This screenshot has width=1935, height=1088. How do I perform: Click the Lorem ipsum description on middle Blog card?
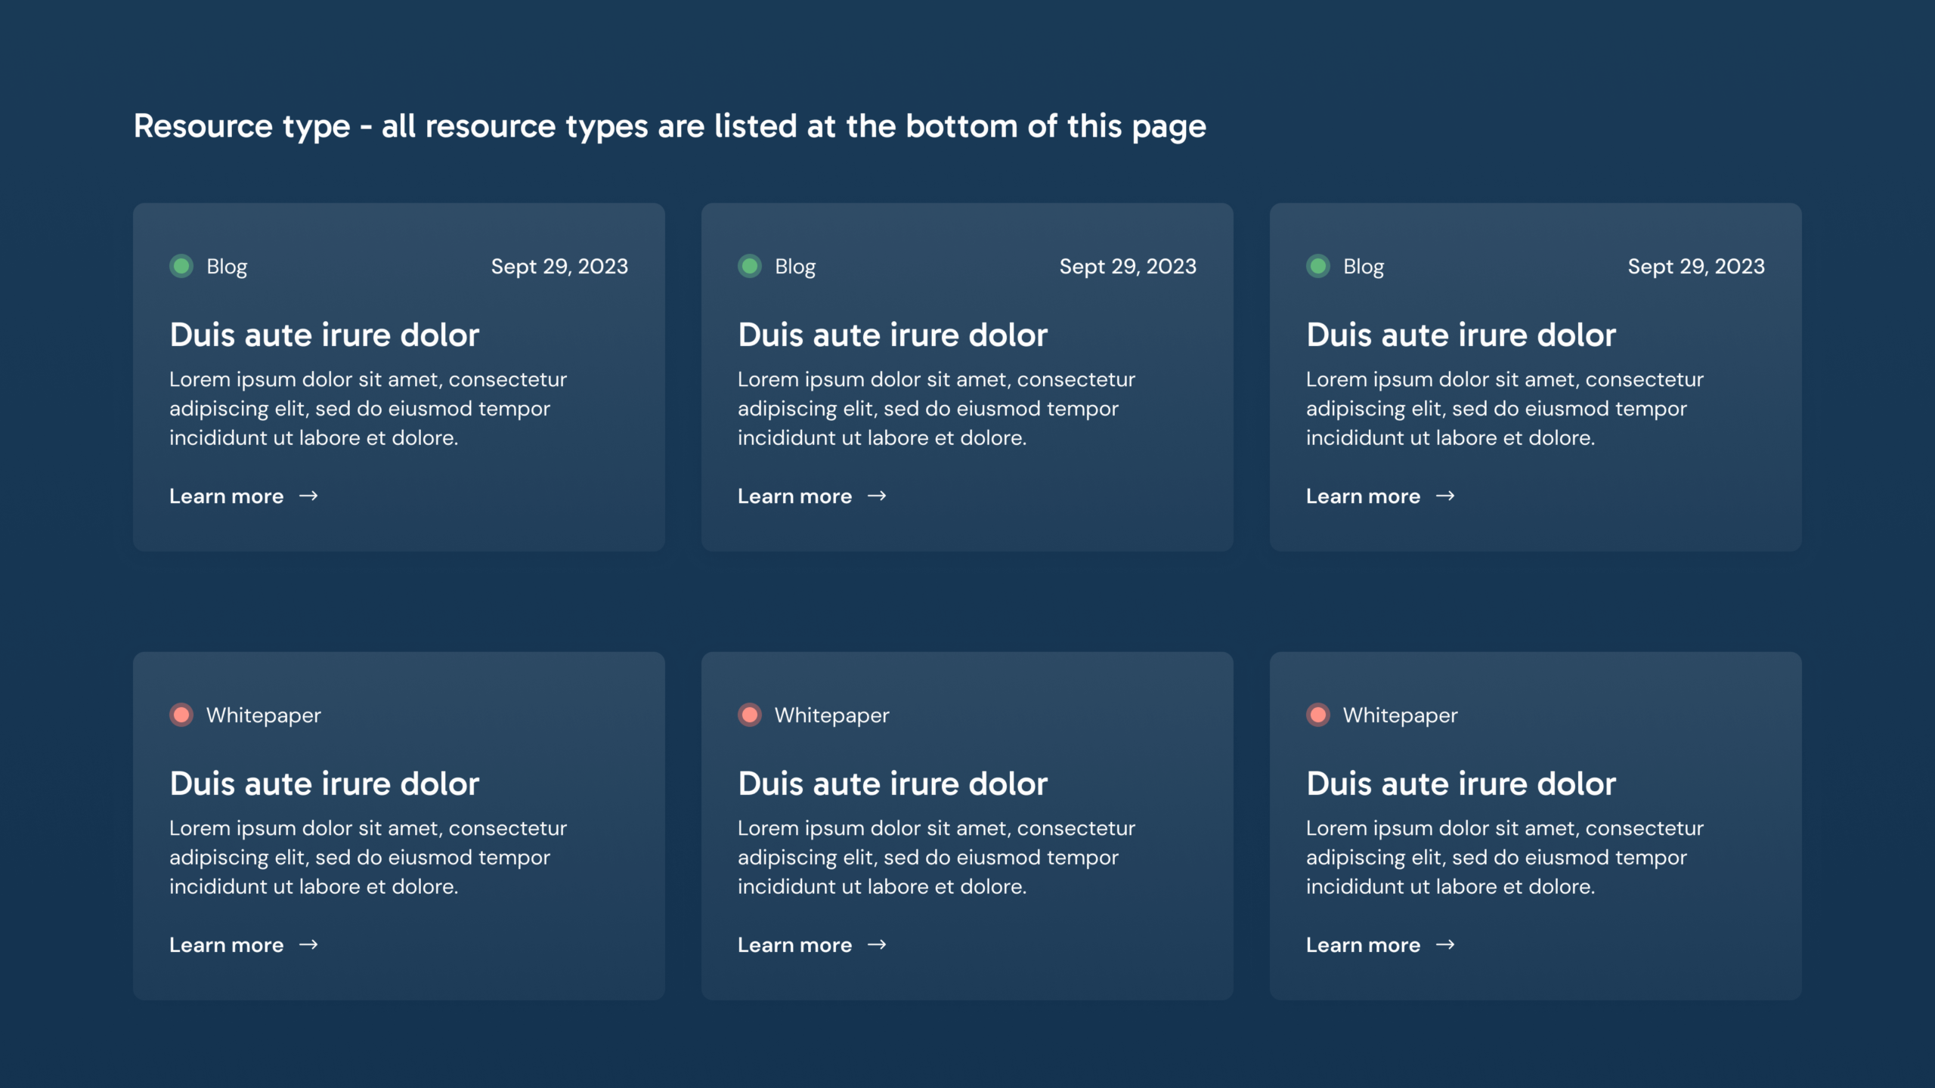tap(937, 409)
